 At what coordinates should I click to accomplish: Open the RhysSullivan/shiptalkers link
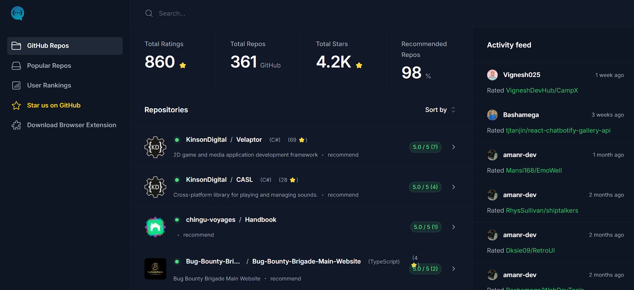542,211
